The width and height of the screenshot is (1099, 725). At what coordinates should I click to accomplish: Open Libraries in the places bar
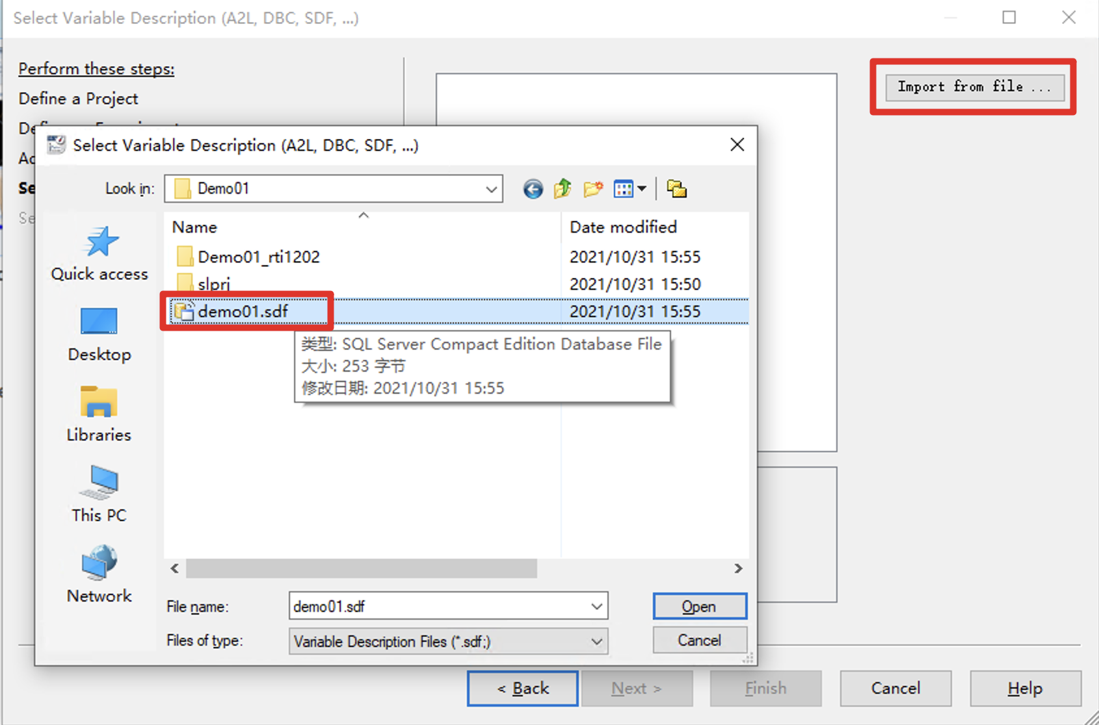point(99,414)
